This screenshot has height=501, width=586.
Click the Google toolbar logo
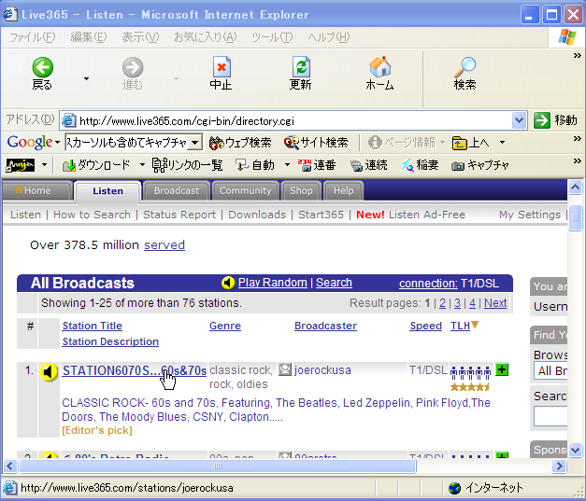pos(30,142)
